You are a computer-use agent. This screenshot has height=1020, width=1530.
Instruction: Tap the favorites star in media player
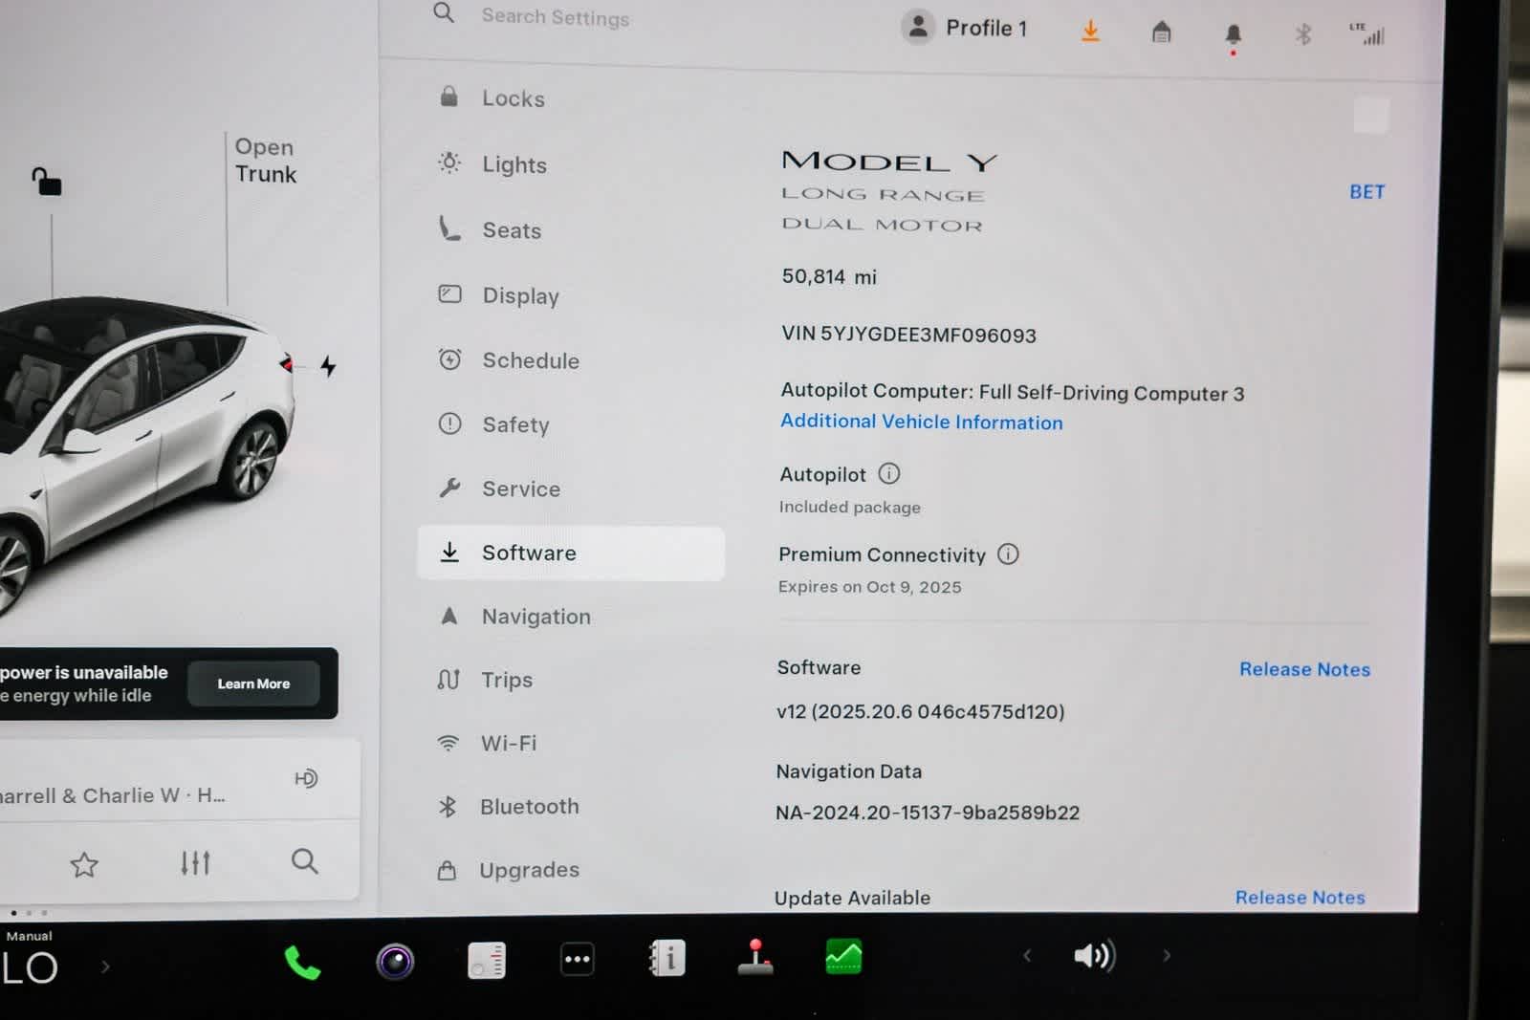[x=84, y=864]
